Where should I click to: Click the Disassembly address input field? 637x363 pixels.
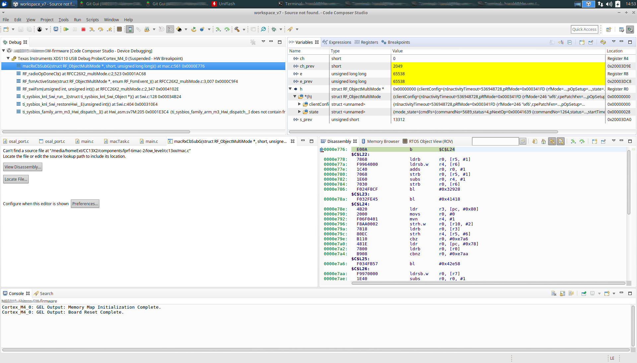(495, 142)
